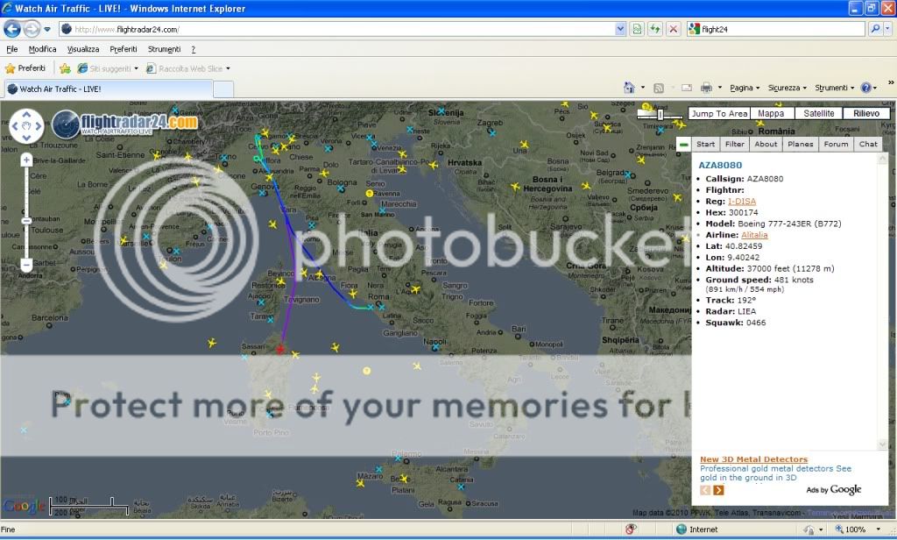Click the popup blocker status icon
The image size is (897, 540).
point(630,529)
